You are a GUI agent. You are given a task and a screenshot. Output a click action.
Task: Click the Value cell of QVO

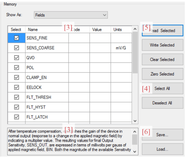pos(100,58)
